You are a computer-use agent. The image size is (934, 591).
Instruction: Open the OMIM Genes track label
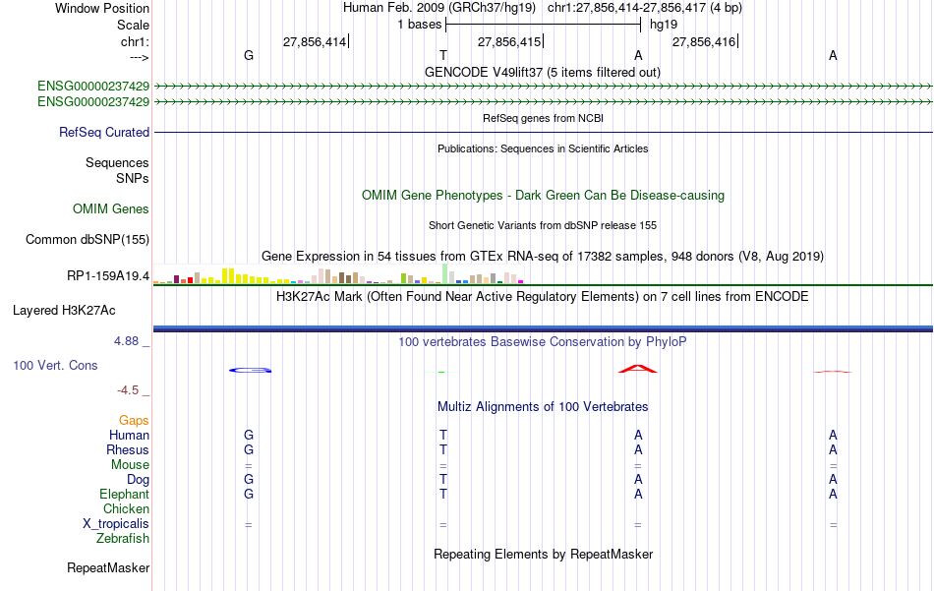[110, 209]
